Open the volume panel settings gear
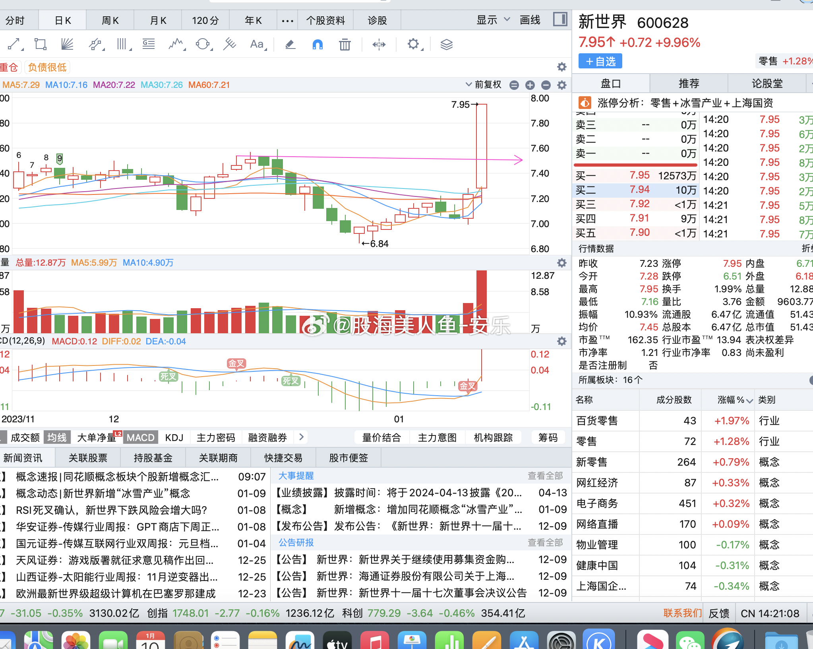 coord(562,262)
